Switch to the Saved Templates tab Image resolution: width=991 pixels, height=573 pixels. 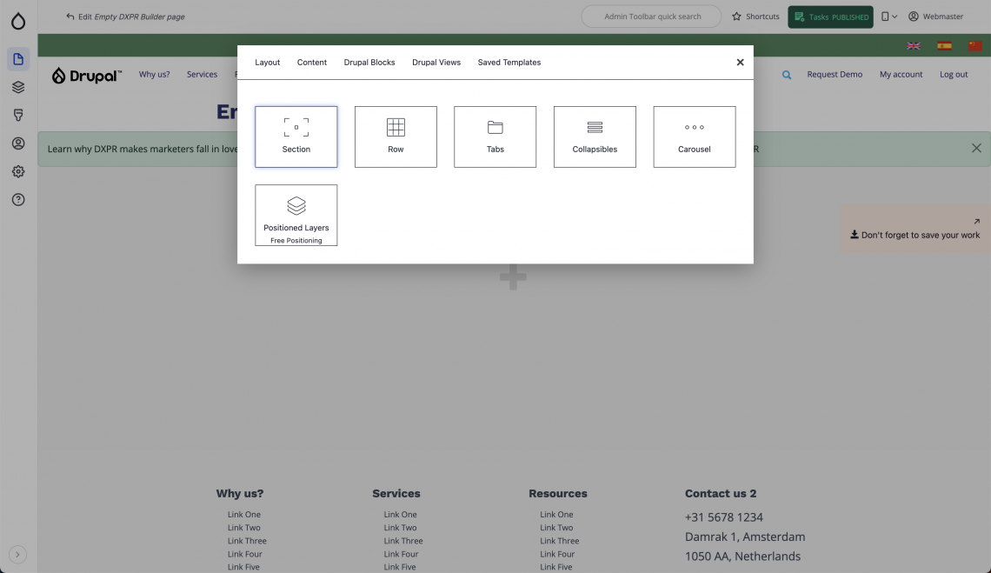[x=509, y=62]
